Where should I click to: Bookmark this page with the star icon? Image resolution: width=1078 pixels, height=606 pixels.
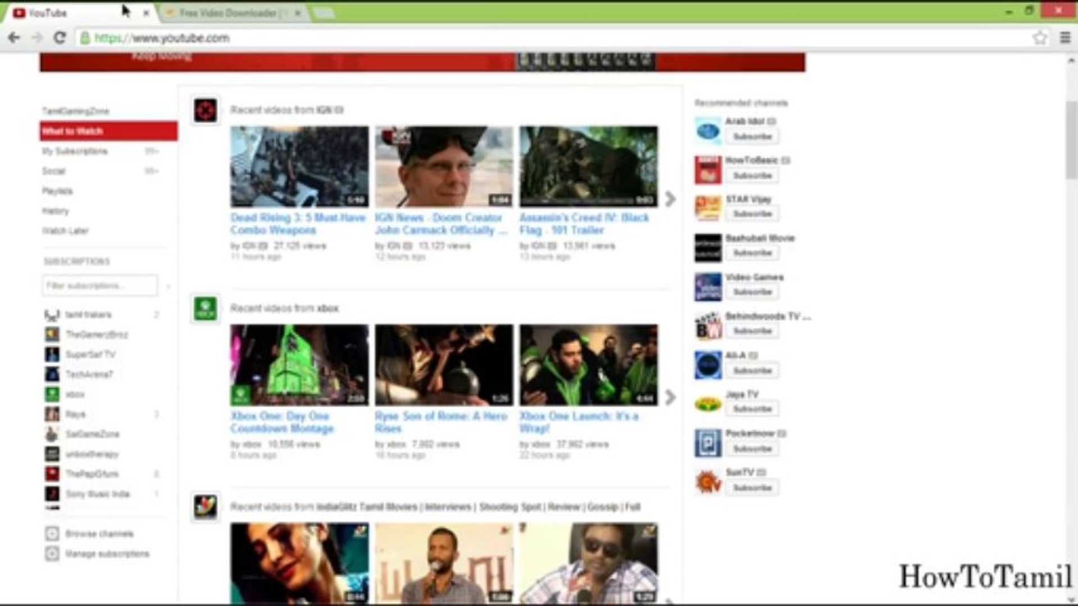[1040, 38]
